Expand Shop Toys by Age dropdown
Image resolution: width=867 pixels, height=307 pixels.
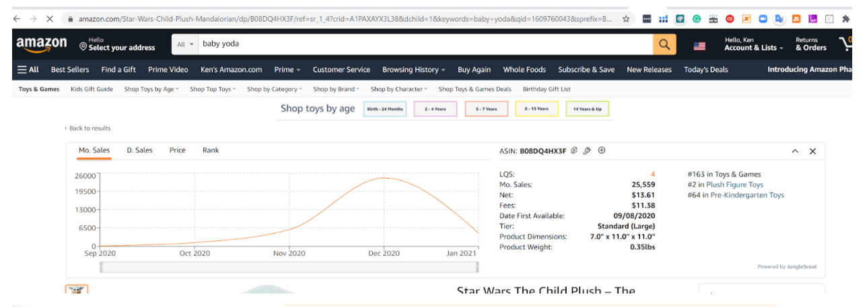151,89
